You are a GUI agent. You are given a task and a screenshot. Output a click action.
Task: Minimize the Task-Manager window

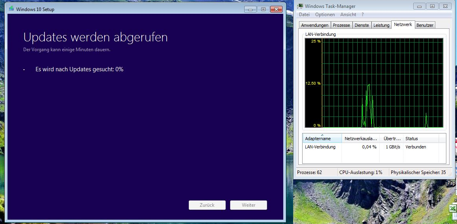point(419,6)
